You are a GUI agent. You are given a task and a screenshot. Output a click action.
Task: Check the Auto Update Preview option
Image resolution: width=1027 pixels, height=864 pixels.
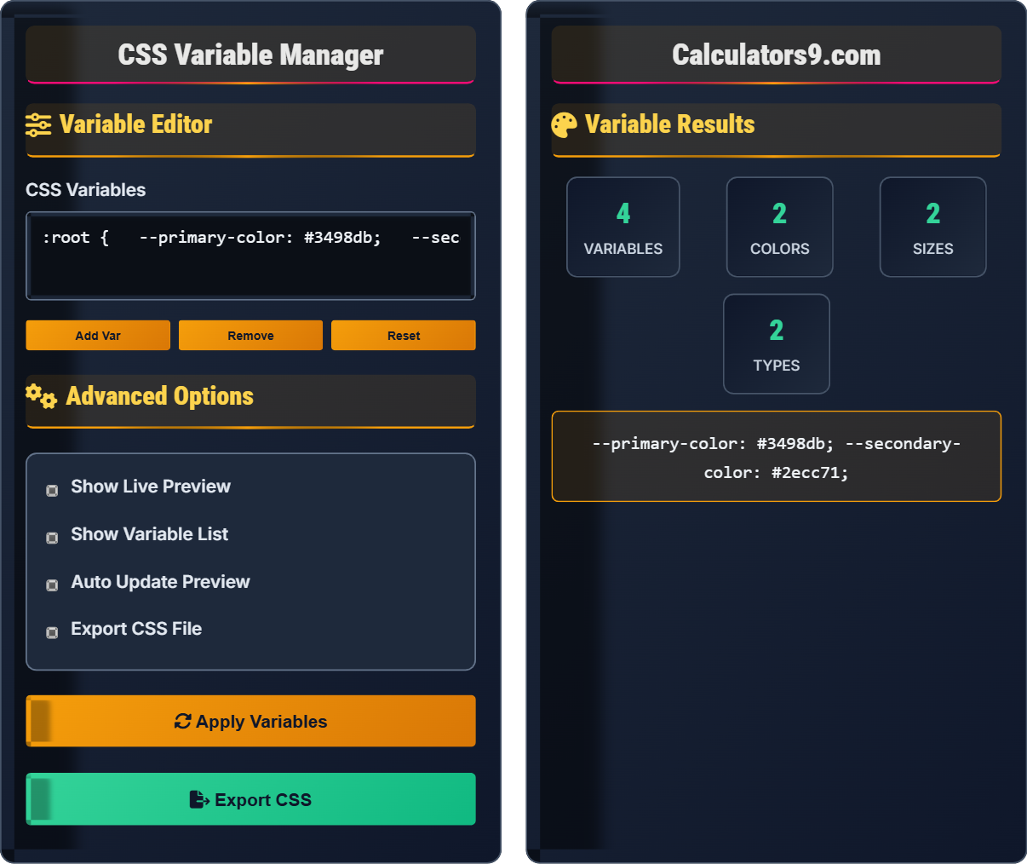[x=52, y=585]
